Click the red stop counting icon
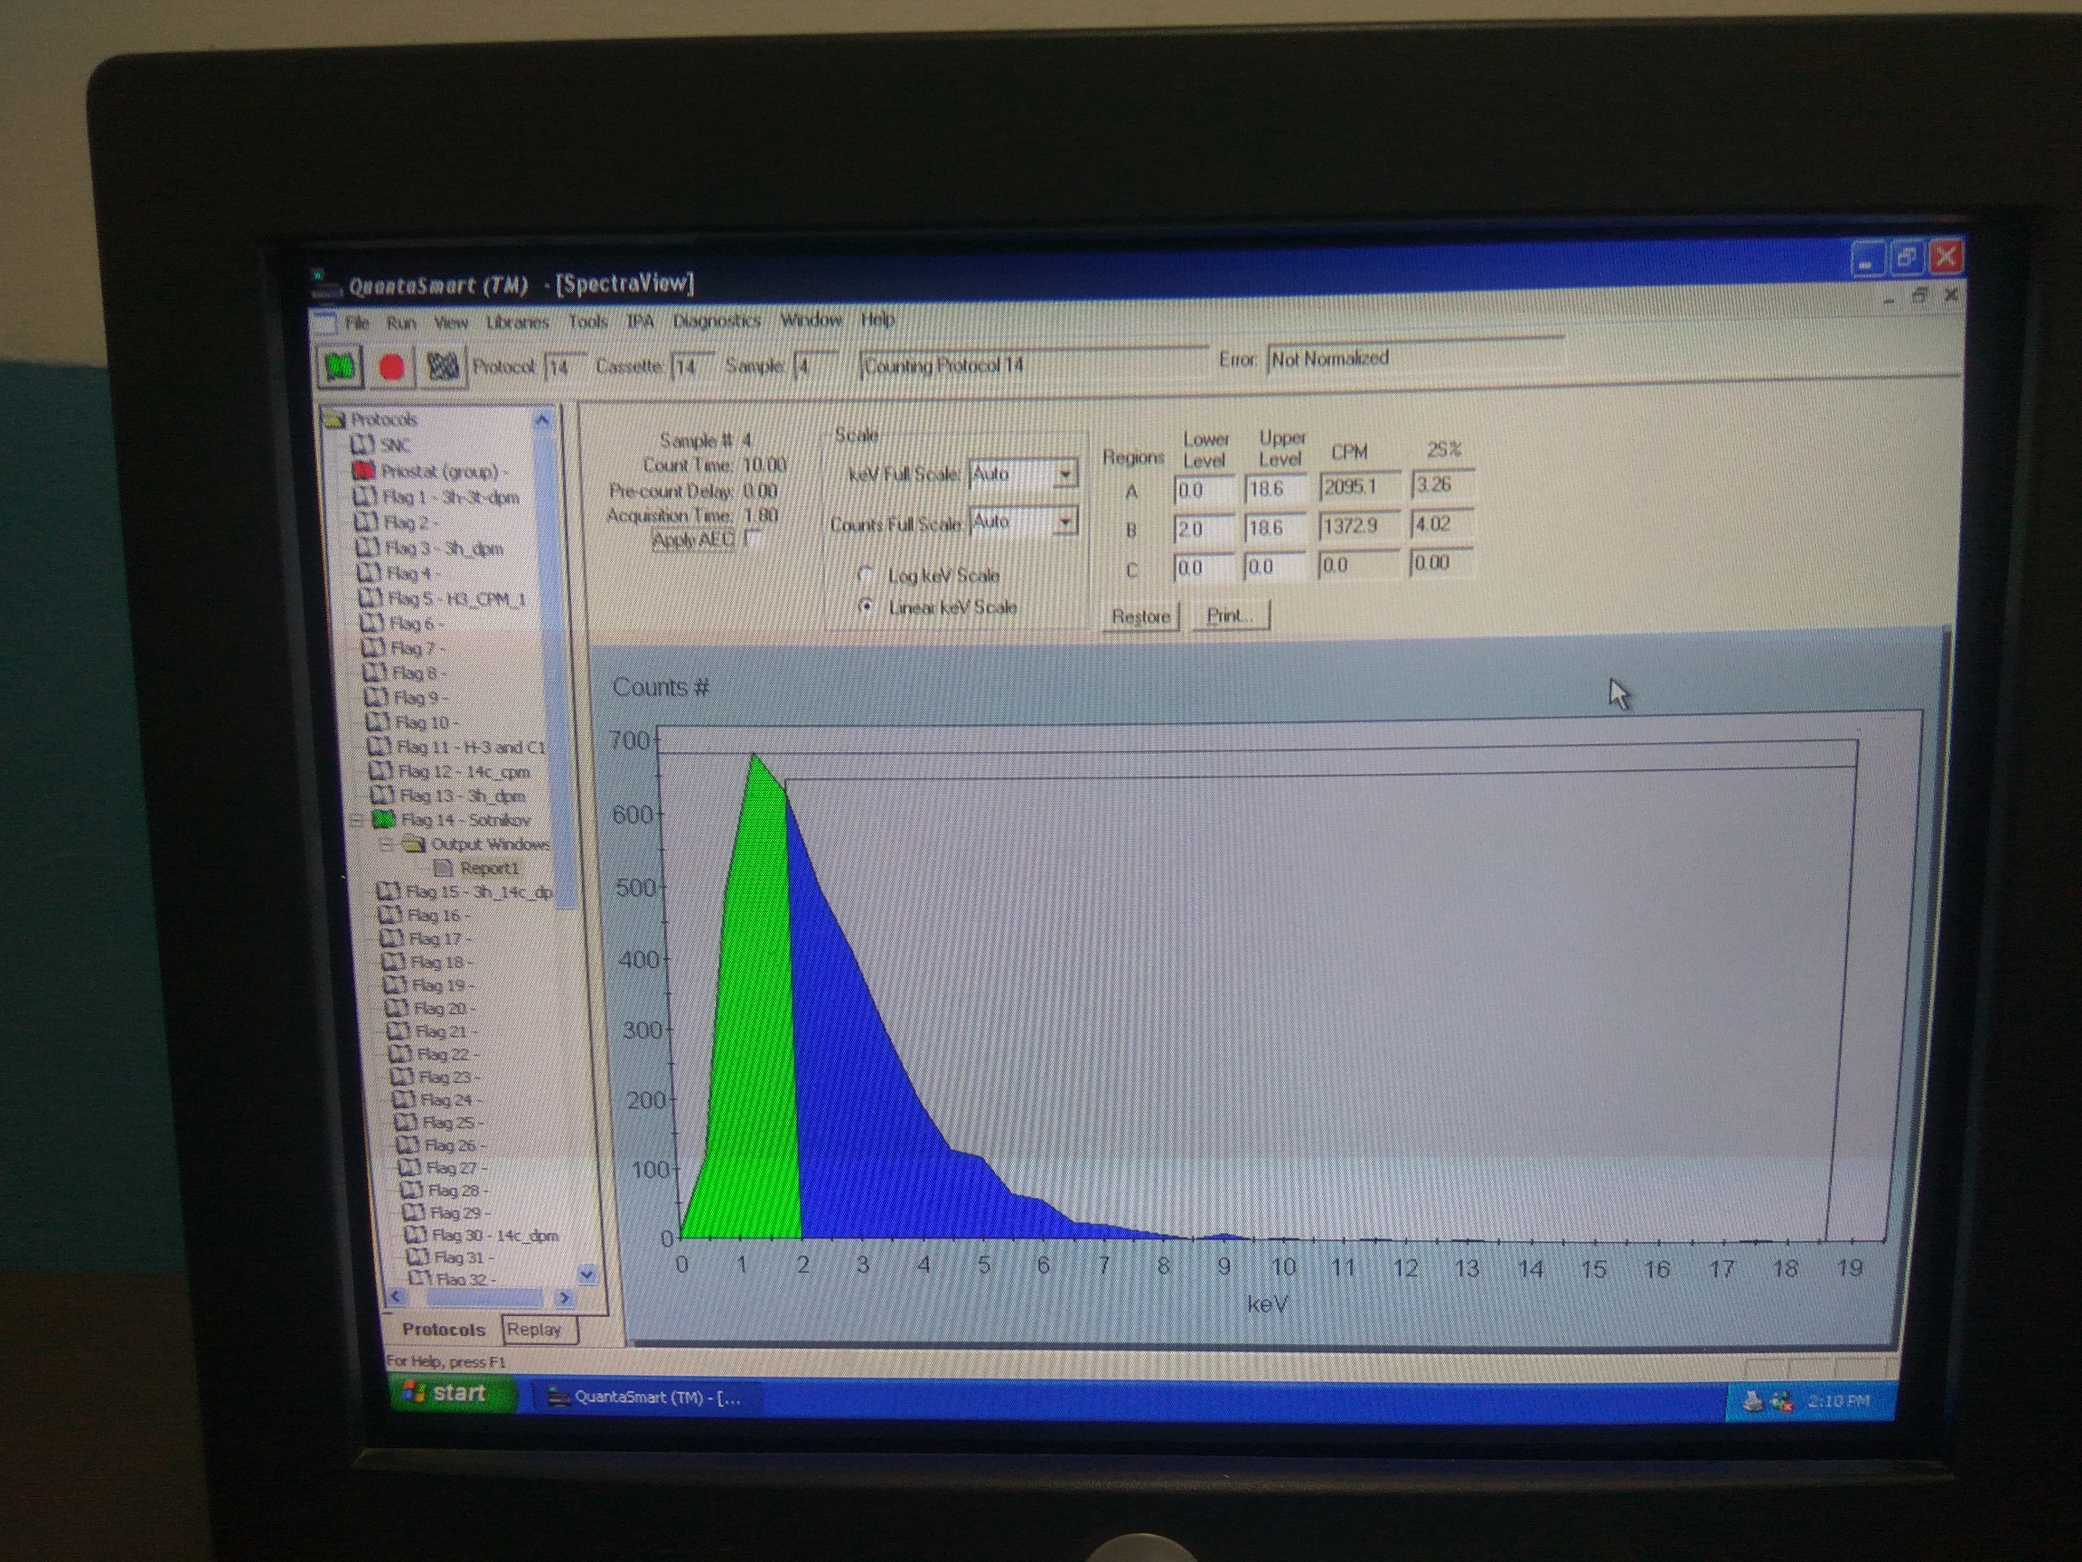 tap(391, 366)
